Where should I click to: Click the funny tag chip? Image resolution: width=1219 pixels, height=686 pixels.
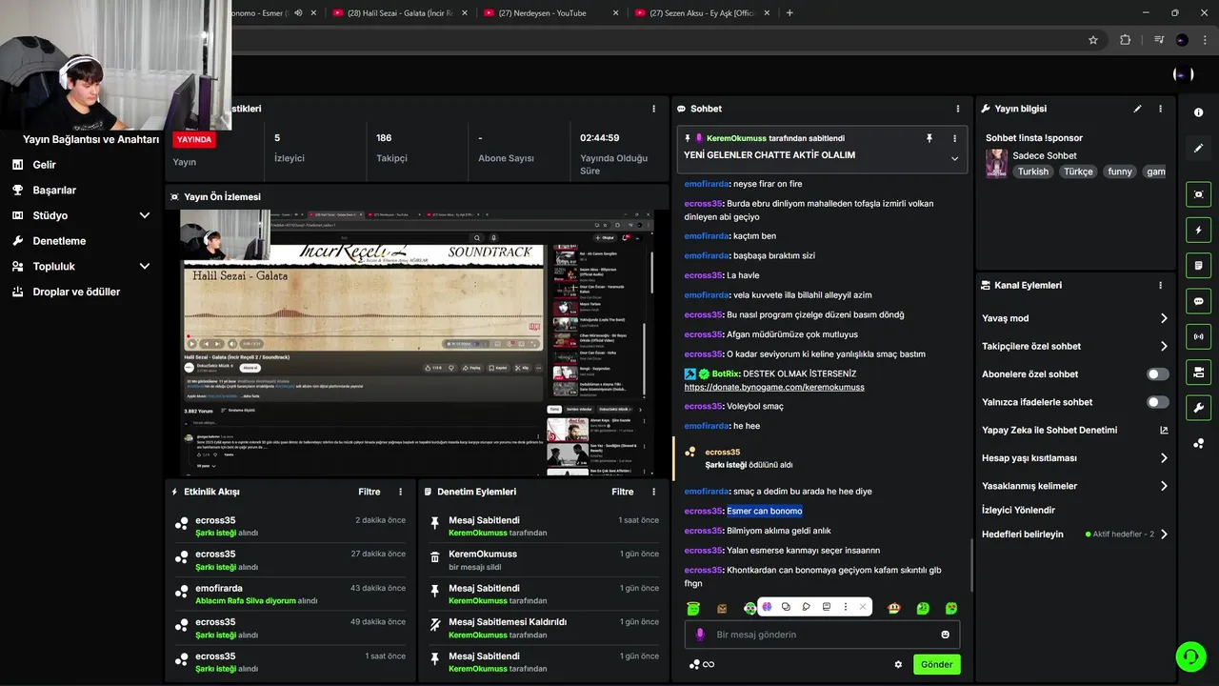tap(1120, 171)
